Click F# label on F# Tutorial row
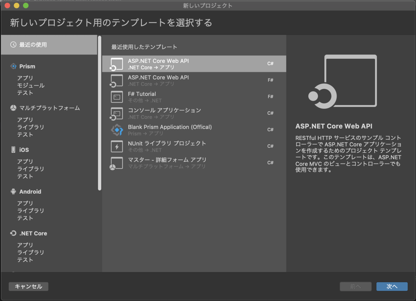Image resolution: width=416 pixels, height=301 pixels. [x=270, y=97]
